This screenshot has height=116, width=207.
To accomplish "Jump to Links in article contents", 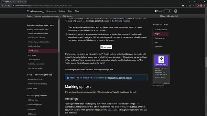I will point(156,42).
